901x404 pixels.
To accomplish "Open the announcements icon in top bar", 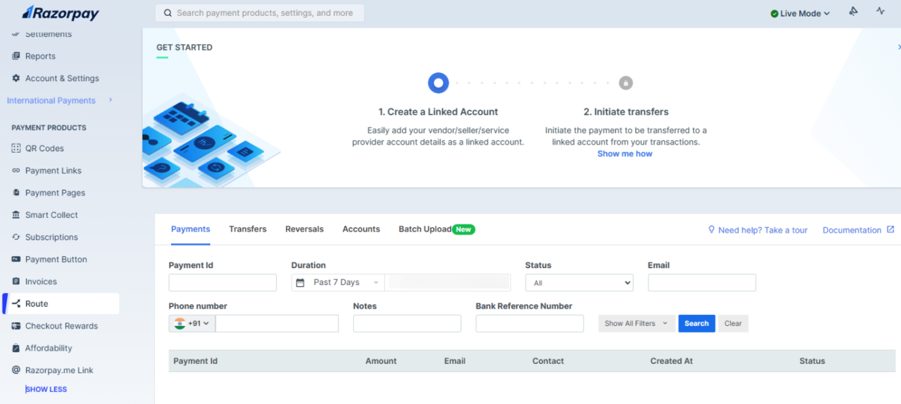I will (x=853, y=11).
